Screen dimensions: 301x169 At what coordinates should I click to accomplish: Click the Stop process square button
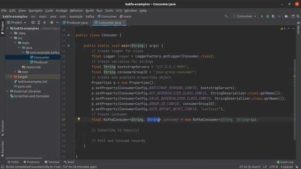(x=279, y=16)
